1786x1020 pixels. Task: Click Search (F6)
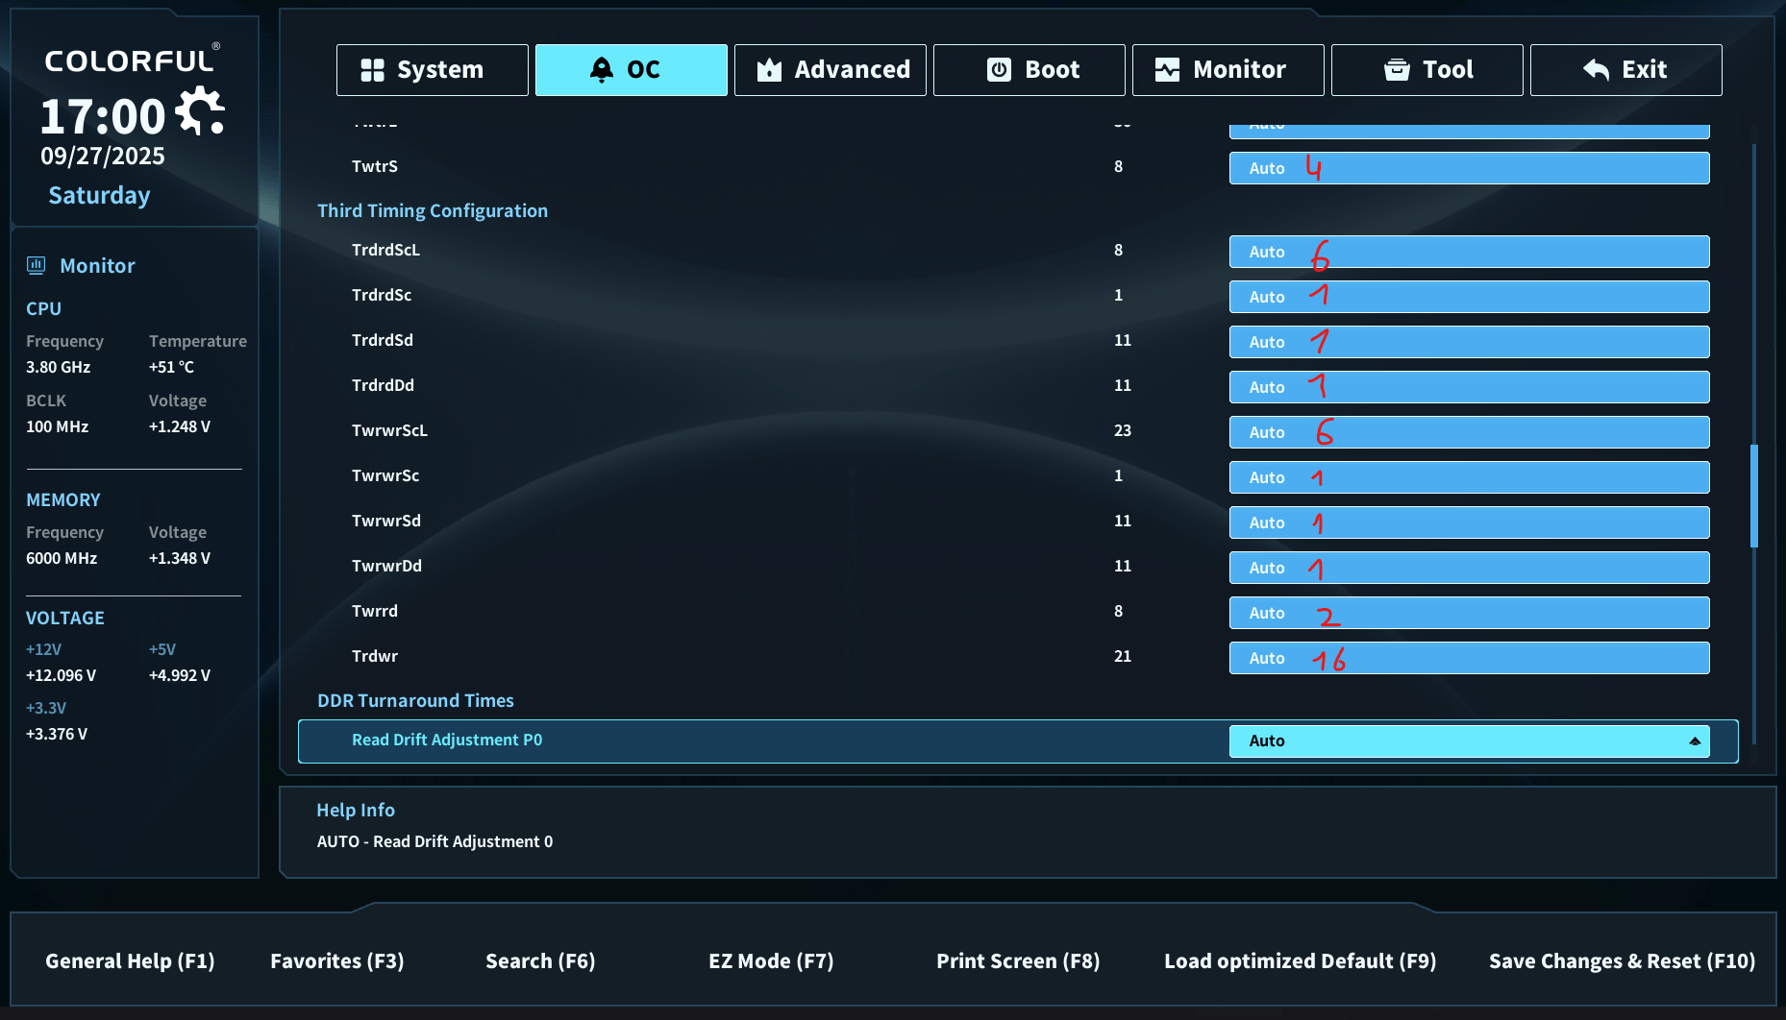(x=540, y=961)
